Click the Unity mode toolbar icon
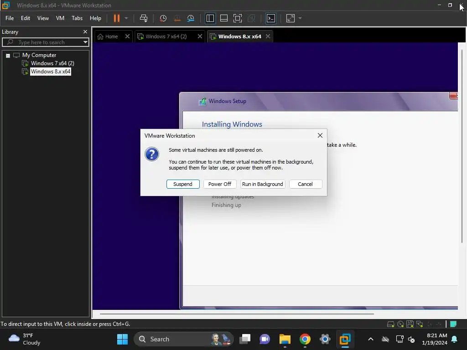 251,18
